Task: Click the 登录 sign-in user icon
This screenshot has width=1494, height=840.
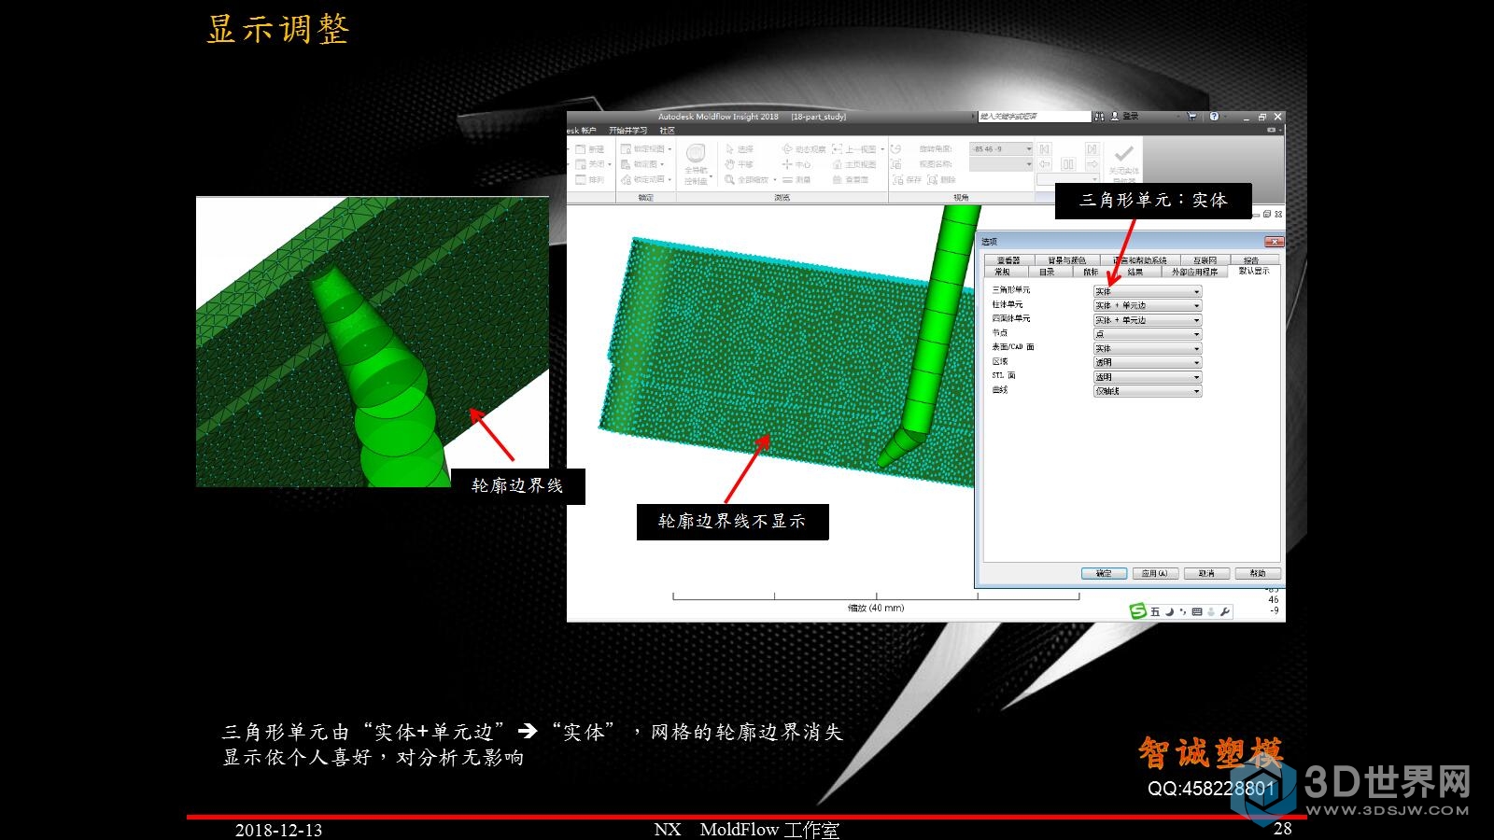Action: click(x=1115, y=117)
